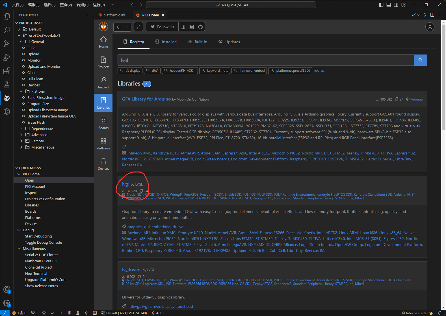Click the blue library search button
446x316 pixels.
(x=420, y=60)
